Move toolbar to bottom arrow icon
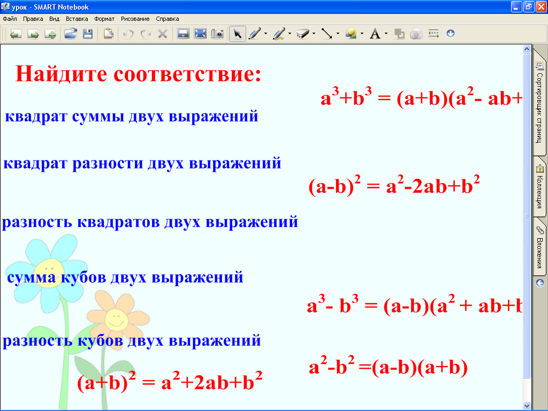Viewport: 548px width, 411px height. 451,34
